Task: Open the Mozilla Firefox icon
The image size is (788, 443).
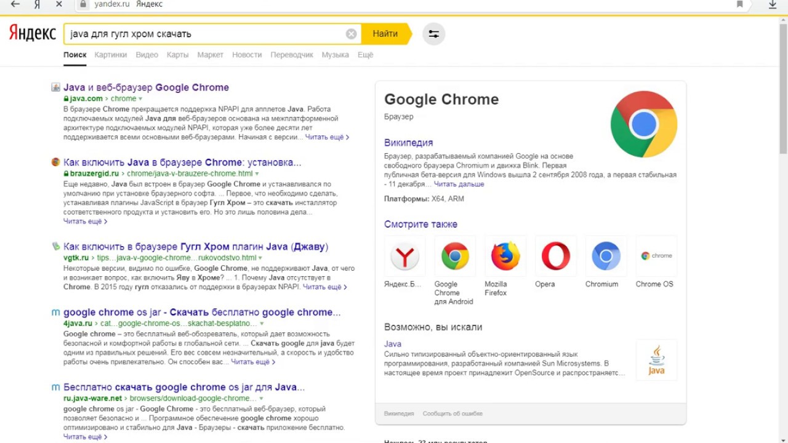Action: (505, 256)
